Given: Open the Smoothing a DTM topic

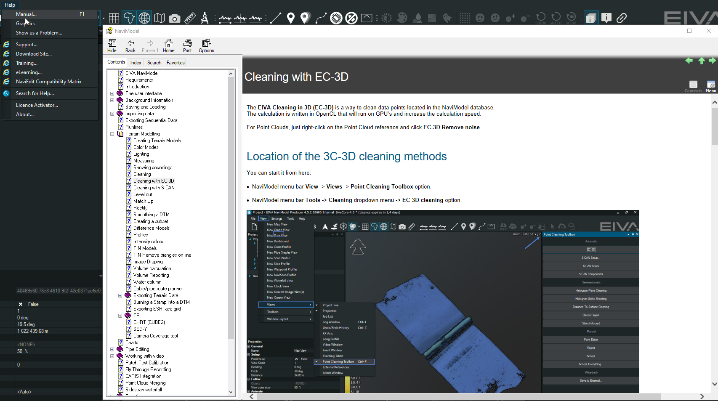Looking at the screenshot, I should 151,215.
